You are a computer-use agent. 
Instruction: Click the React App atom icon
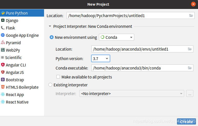tap(3, 94)
